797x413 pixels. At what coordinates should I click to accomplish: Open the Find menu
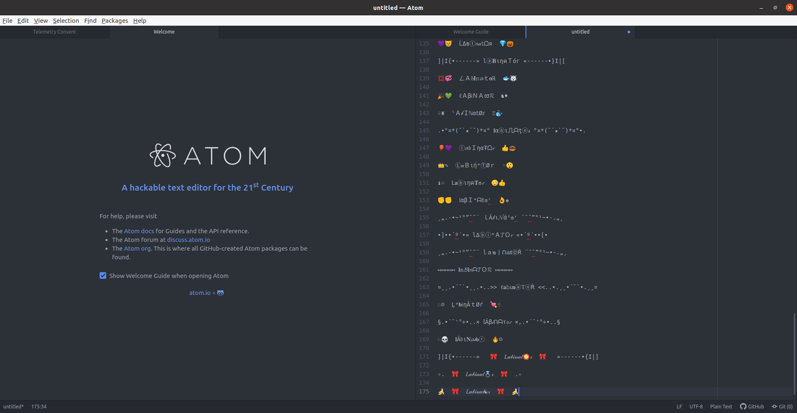(x=90, y=21)
